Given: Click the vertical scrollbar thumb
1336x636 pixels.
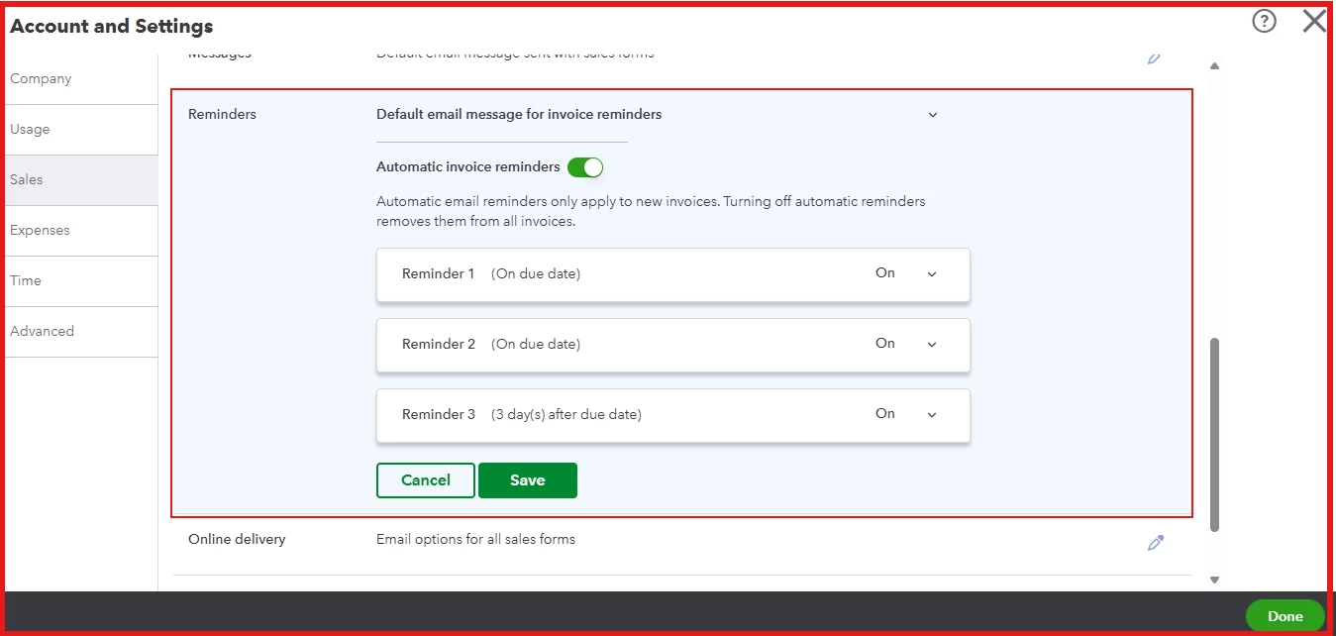Looking at the screenshot, I should (x=1215, y=435).
